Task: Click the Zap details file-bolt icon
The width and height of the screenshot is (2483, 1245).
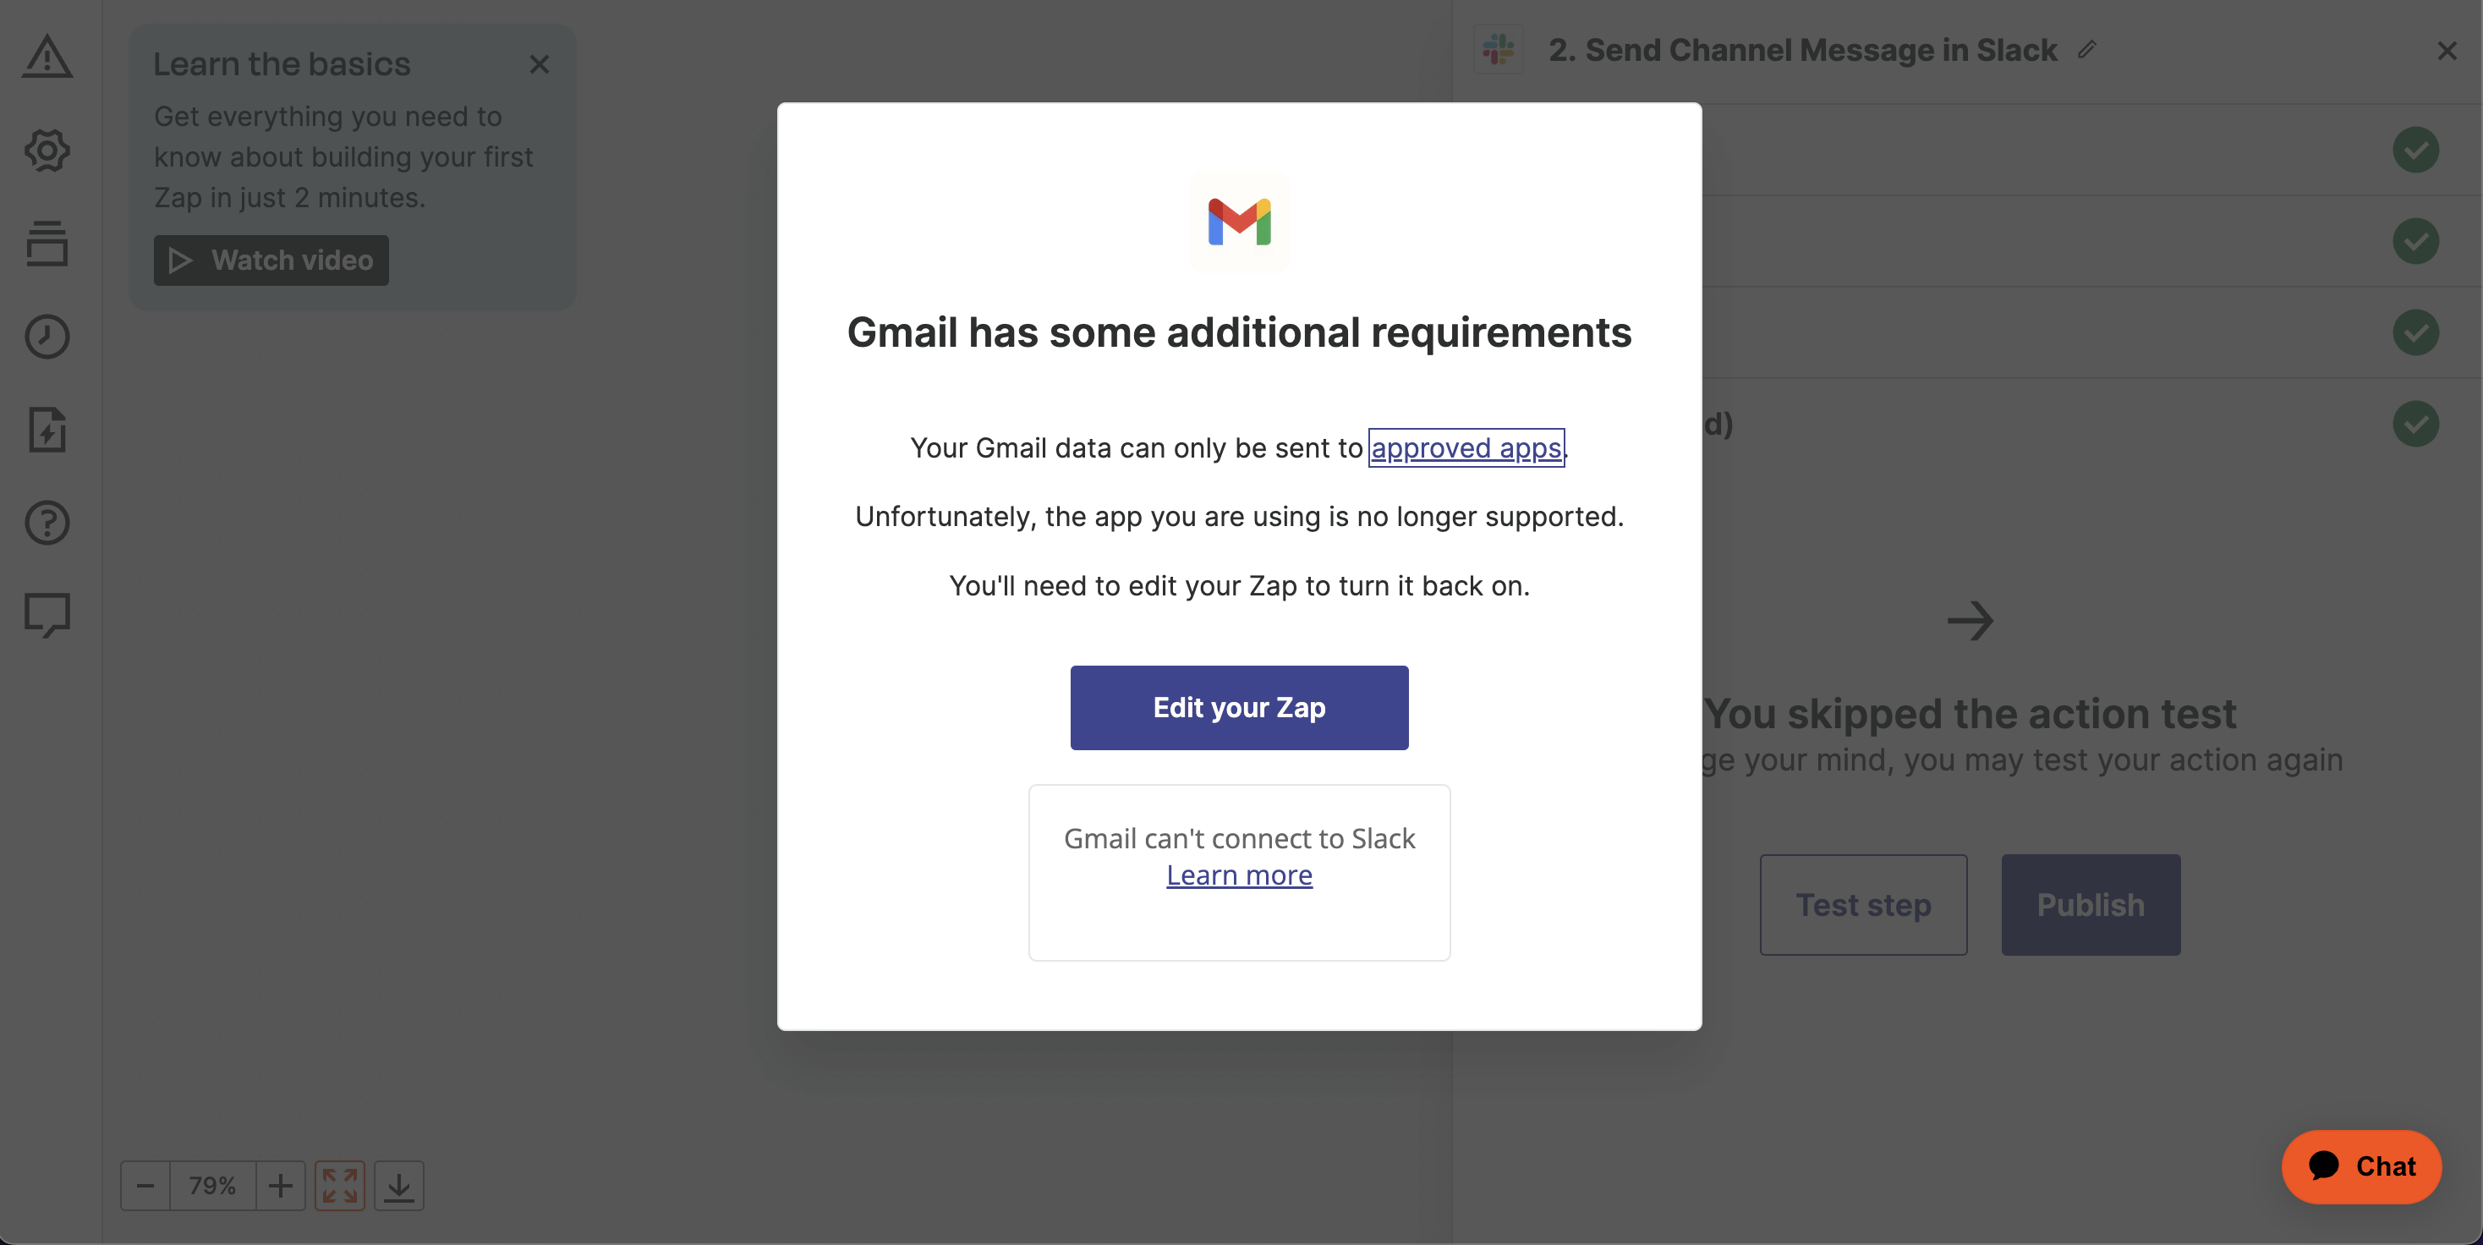Action: pyautogui.click(x=47, y=430)
